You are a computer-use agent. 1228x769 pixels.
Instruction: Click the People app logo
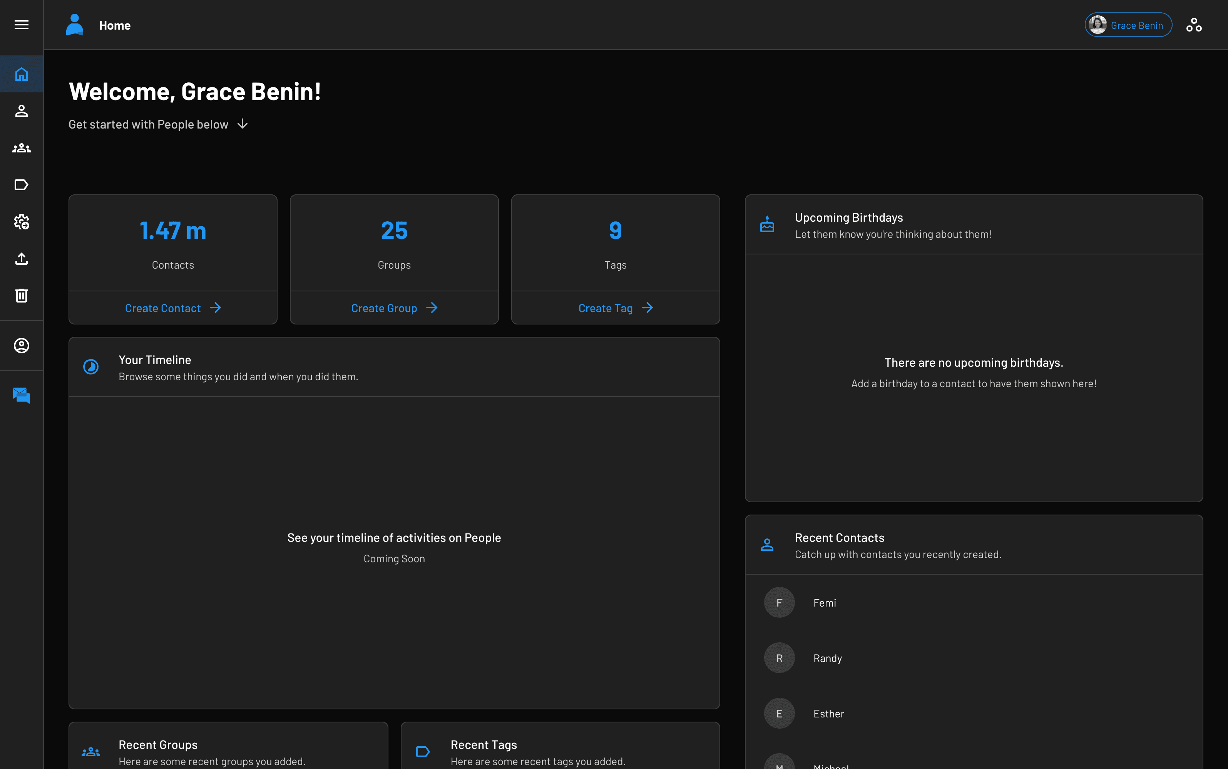tap(75, 25)
